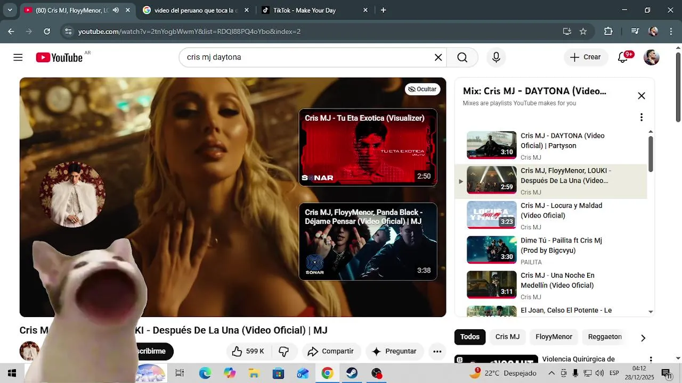The height and width of the screenshot is (383, 682).
Task: Select the Cris MJ filter chip
Action: [507, 337]
